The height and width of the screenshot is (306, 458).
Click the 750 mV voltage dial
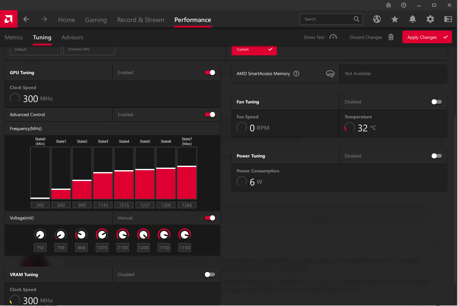click(x=40, y=235)
